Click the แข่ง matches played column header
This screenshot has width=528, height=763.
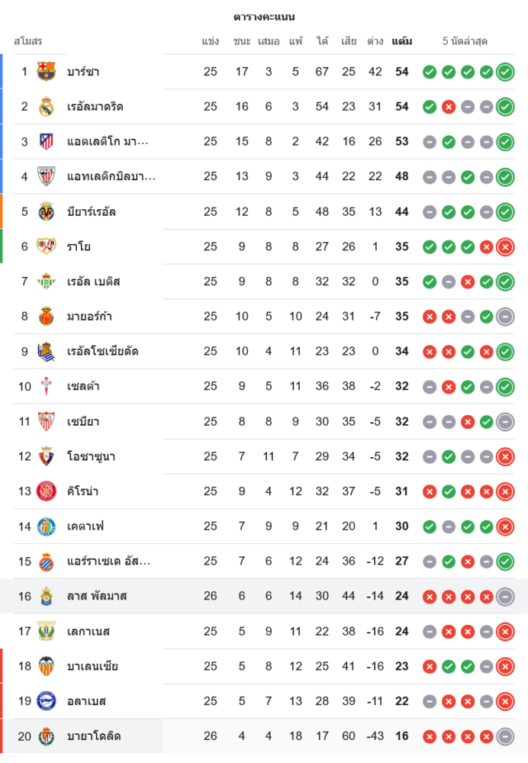click(x=211, y=41)
